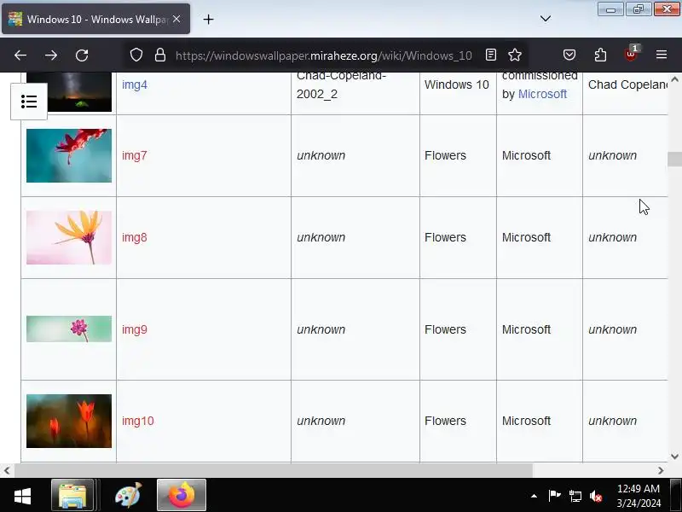The width and height of the screenshot is (682, 512).
Task: Select 'Chad Copeland' cell text
Action: [x=627, y=84]
